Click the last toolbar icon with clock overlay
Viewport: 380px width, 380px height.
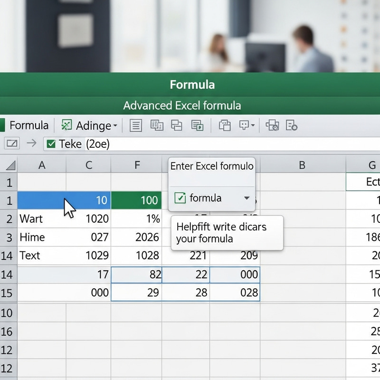[x=293, y=125]
